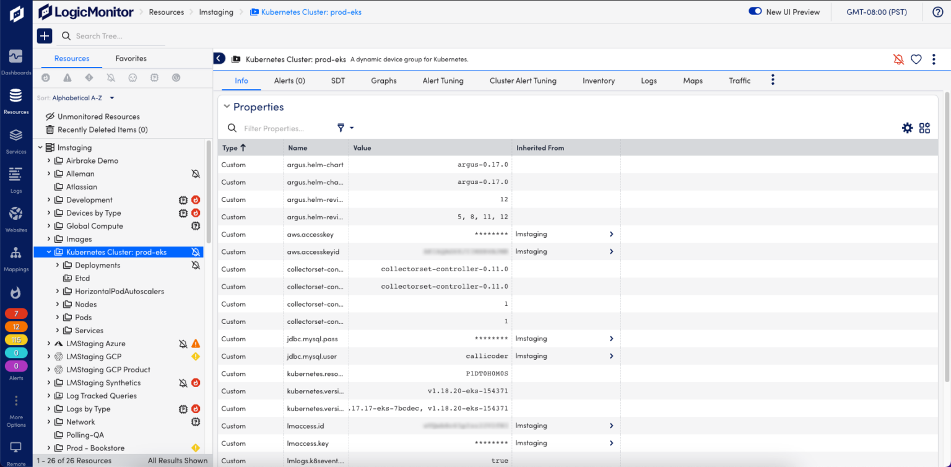Open the properties settings gear icon
This screenshot has width=951, height=467.
[907, 128]
